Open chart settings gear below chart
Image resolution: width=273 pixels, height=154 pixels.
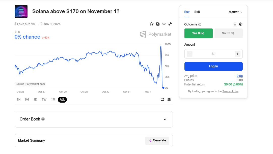coord(169,100)
